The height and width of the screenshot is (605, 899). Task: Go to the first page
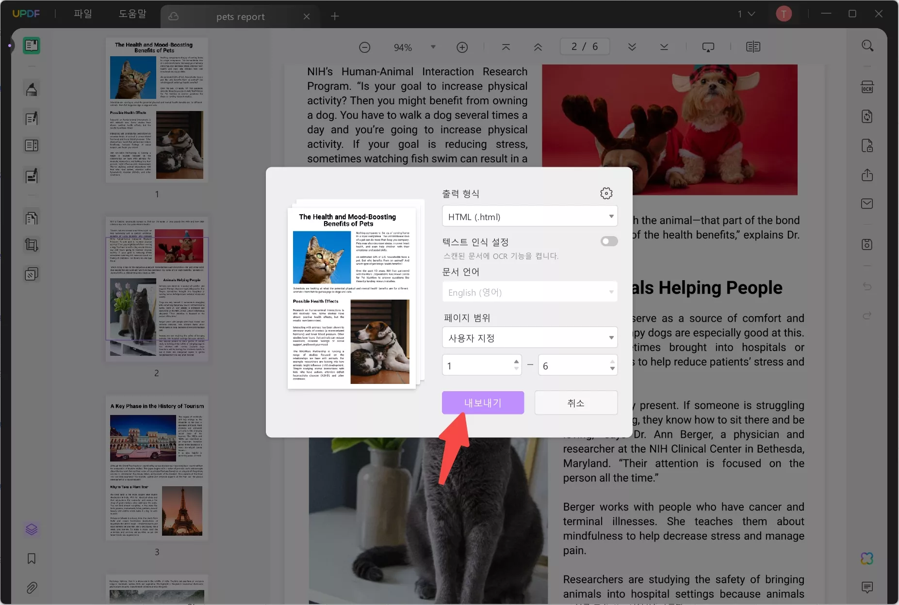[x=506, y=47]
